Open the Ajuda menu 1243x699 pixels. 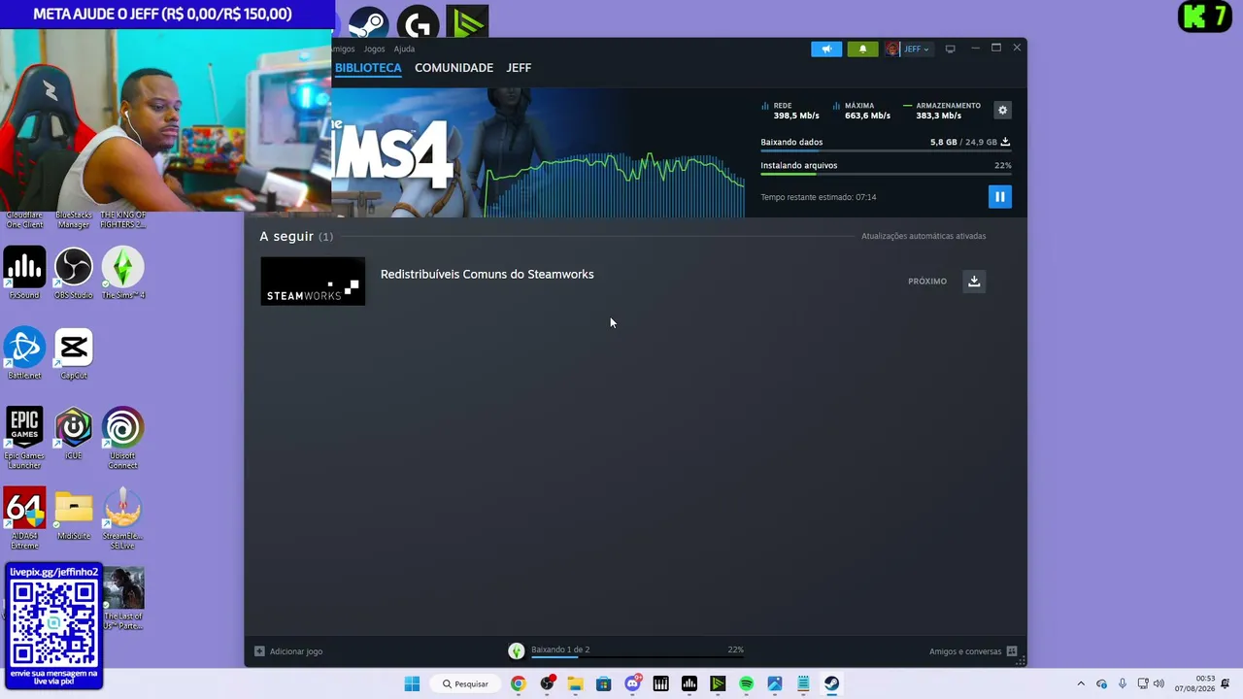click(404, 49)
